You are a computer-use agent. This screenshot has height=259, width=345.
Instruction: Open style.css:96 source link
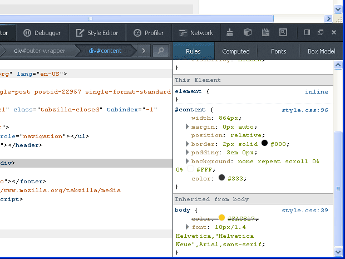[305, 110]
